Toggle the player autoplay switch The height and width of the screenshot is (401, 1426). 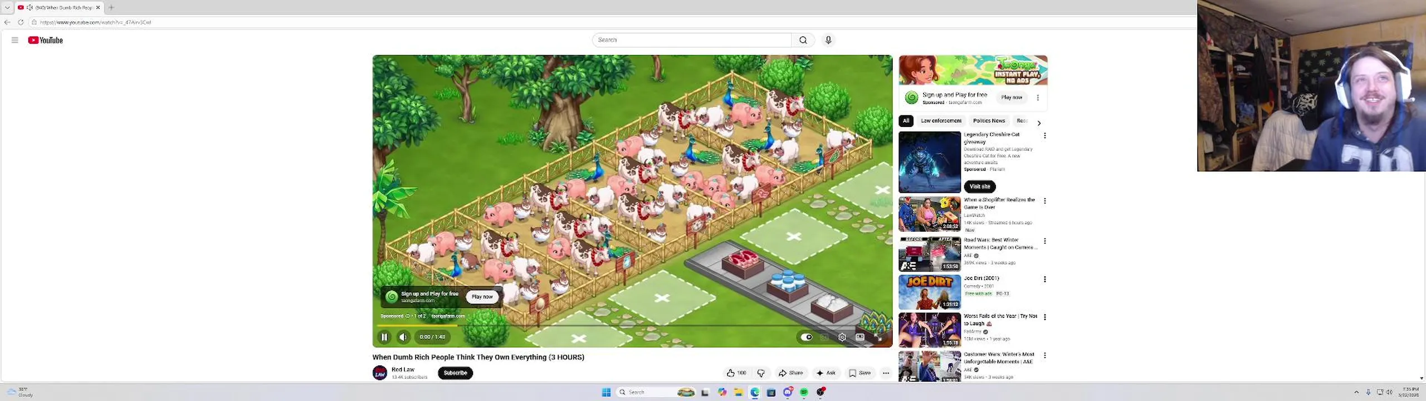(807, 337)
